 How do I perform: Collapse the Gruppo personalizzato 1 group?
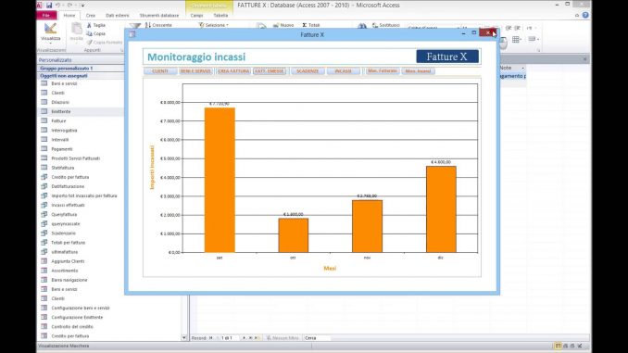(x=80, y=69)
